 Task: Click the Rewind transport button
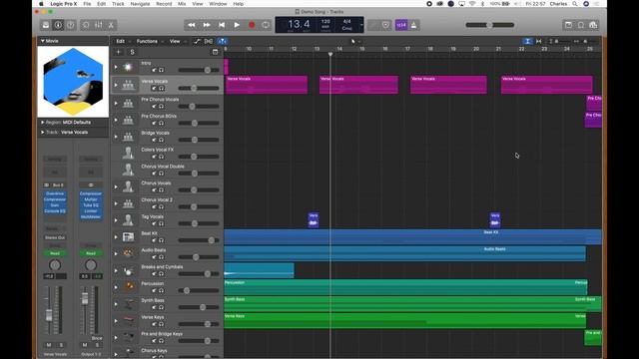point(191,25)
